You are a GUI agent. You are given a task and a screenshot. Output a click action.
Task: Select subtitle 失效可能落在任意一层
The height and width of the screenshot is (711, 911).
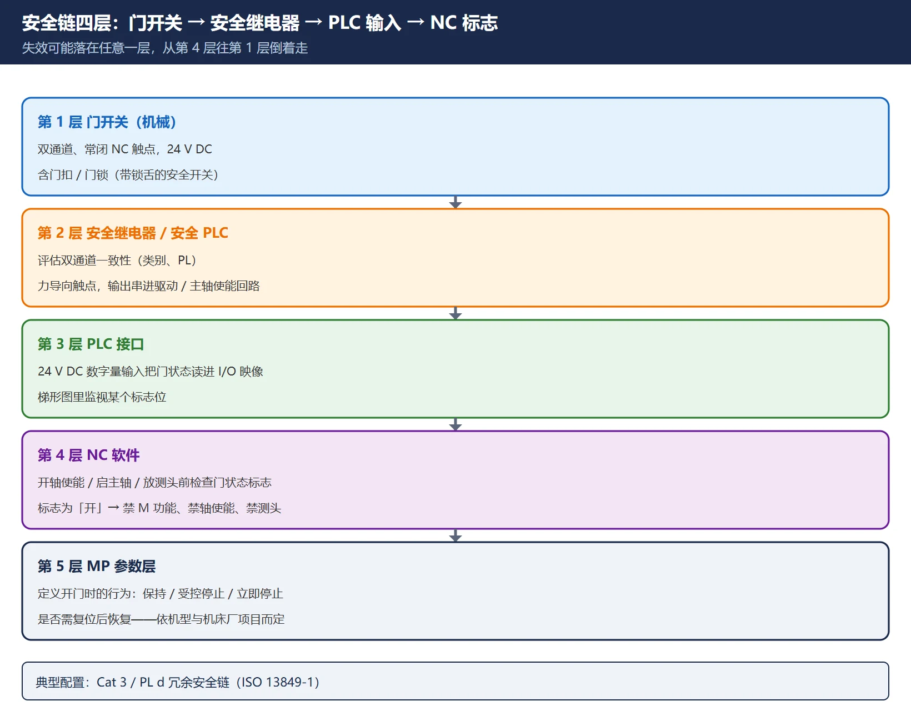[x=165, y=48]
